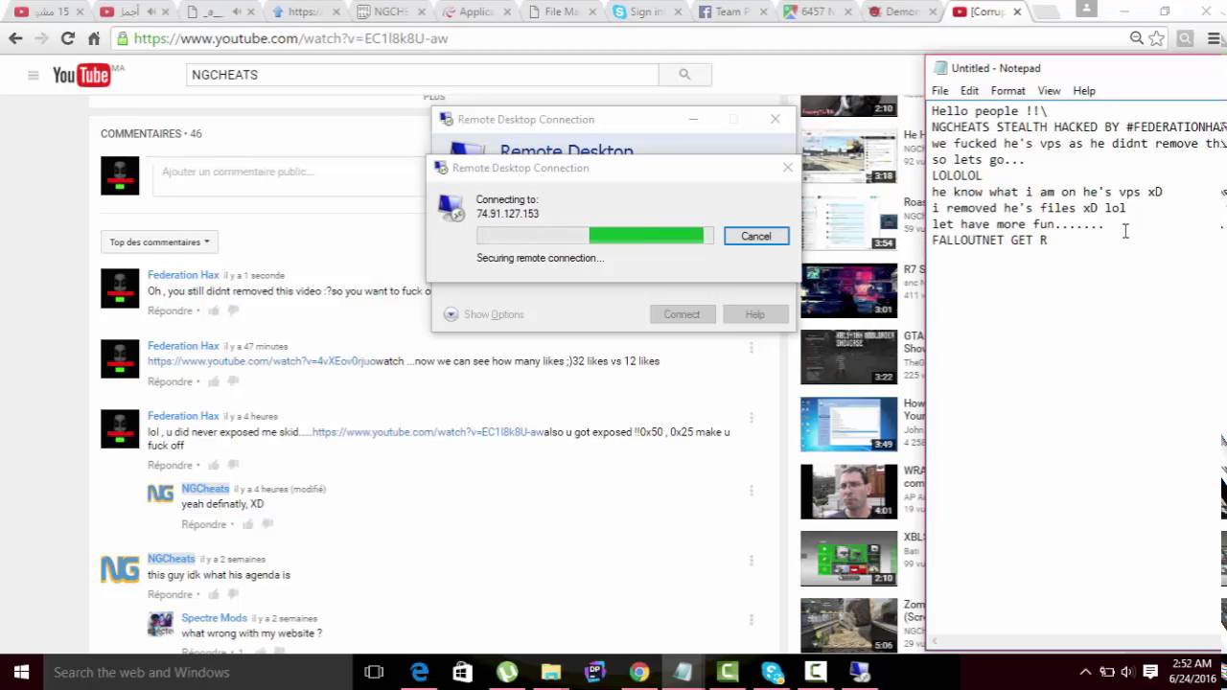This screenshot has height=690, width=1227.
Task: Show hidden system tray icons
Action: click(x=1085, y=672)
